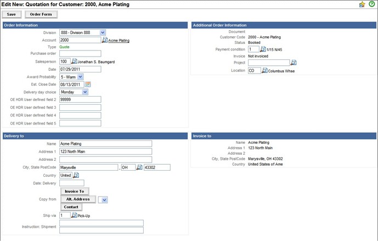Click the Country lookup icon
The image size is (378, 241).
[76, 175]
